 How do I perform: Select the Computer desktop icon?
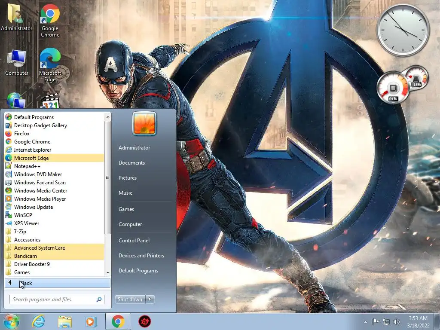[17, 63]
